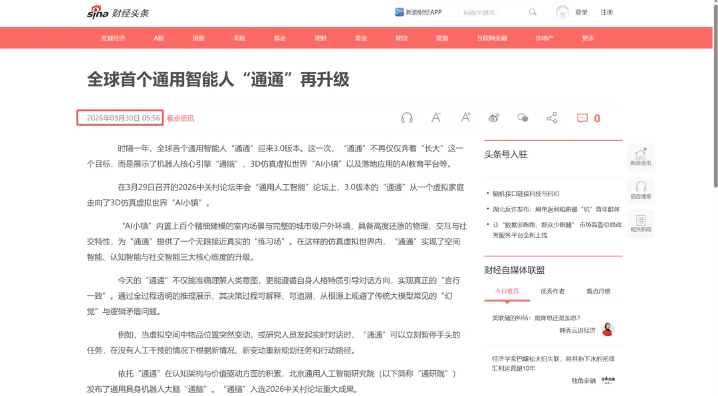
Task: Open 黄金 navigation item
Action: tap(361, 38)
